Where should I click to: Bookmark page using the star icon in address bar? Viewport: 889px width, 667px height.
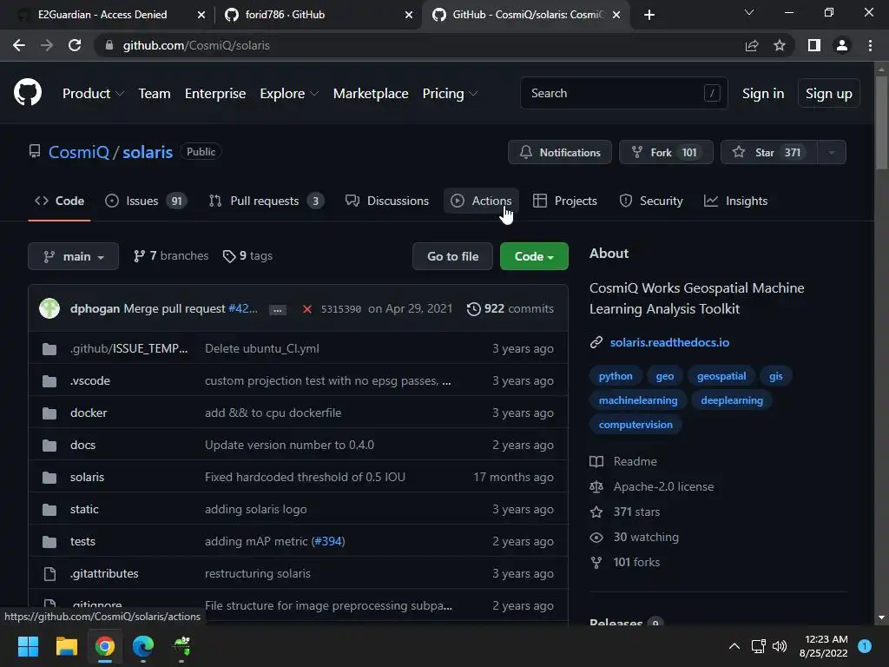(x=780, y=45)
